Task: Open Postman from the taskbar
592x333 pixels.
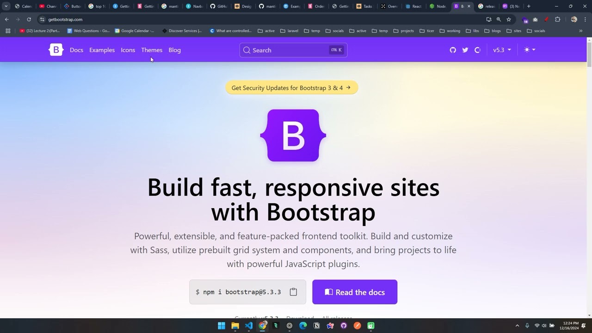Action: pos(357,326)
